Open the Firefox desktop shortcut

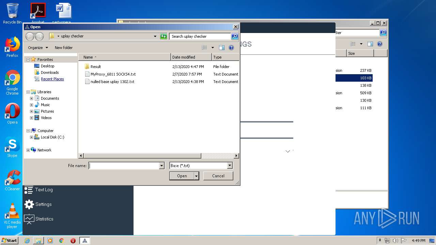[12, 47]
